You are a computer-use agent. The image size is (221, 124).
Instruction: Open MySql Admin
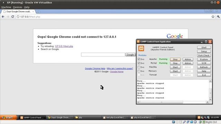coord(188,63)
